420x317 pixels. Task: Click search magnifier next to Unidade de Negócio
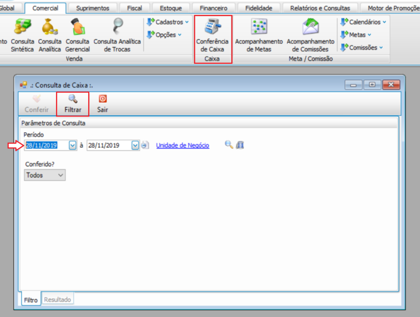click(229, 145)
